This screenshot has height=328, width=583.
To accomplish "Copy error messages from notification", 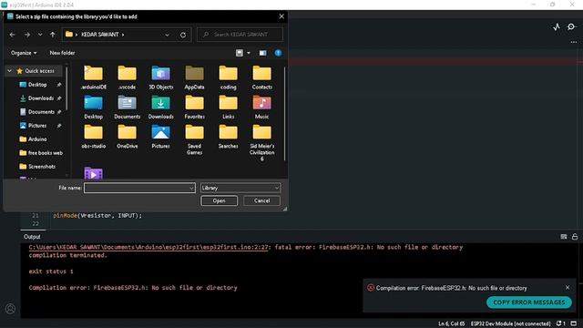I will (x=529, y=302).
